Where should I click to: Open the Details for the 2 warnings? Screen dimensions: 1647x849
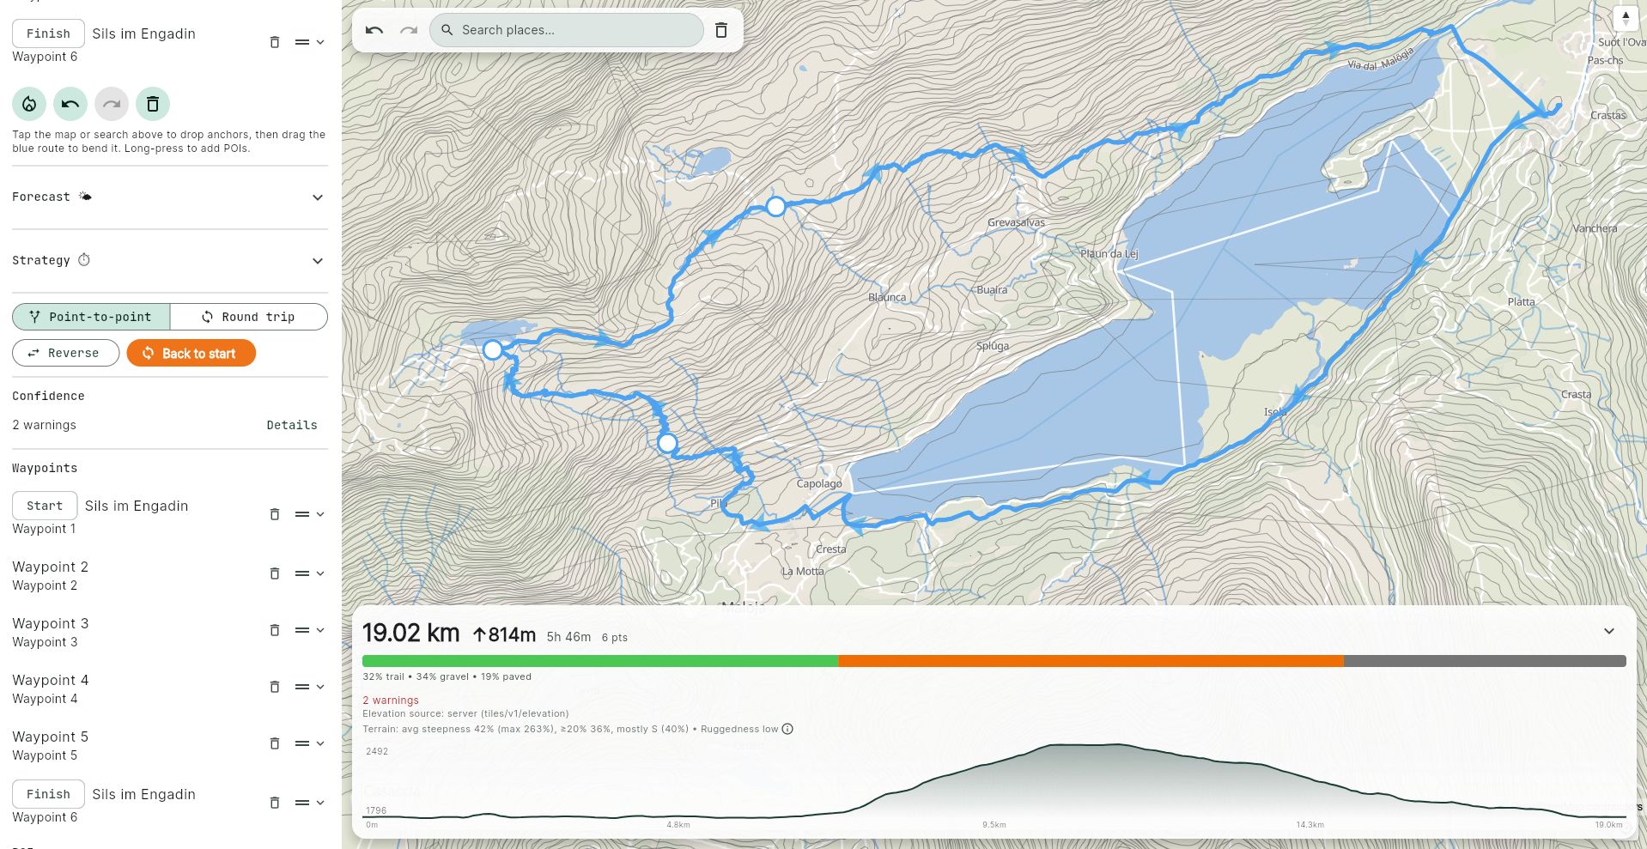click(291, 424)
